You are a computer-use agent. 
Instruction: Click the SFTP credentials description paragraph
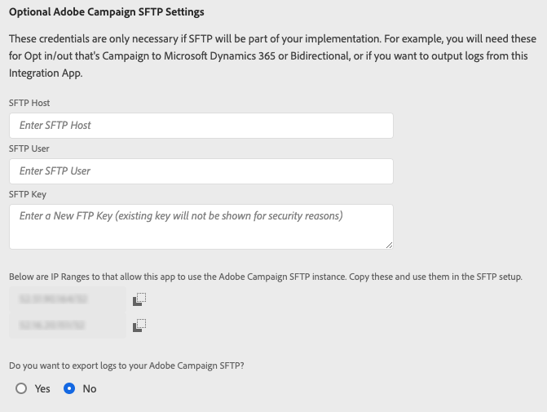click(x=269, y=56)
